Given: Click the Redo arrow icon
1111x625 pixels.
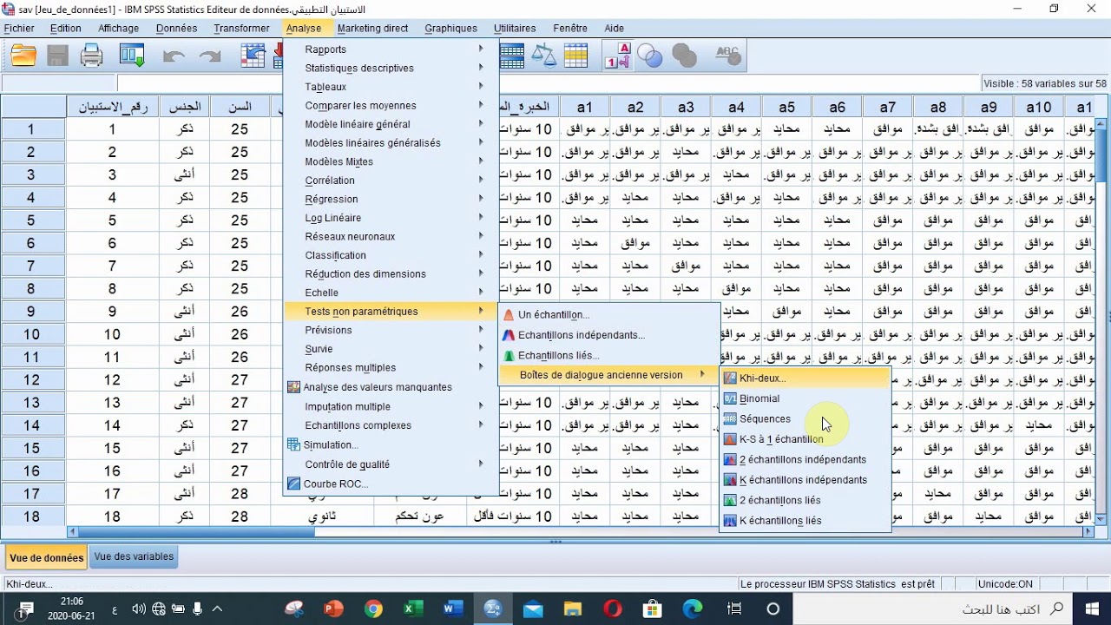Looking at the screenshot, I should point(210,57).
